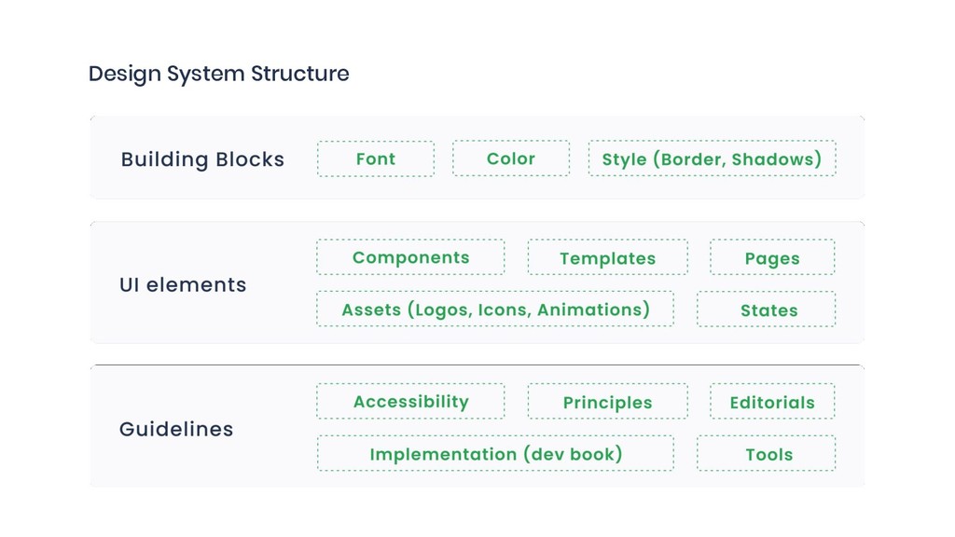Click the Accessibility box
955x537 pixels.
(410, 402)
